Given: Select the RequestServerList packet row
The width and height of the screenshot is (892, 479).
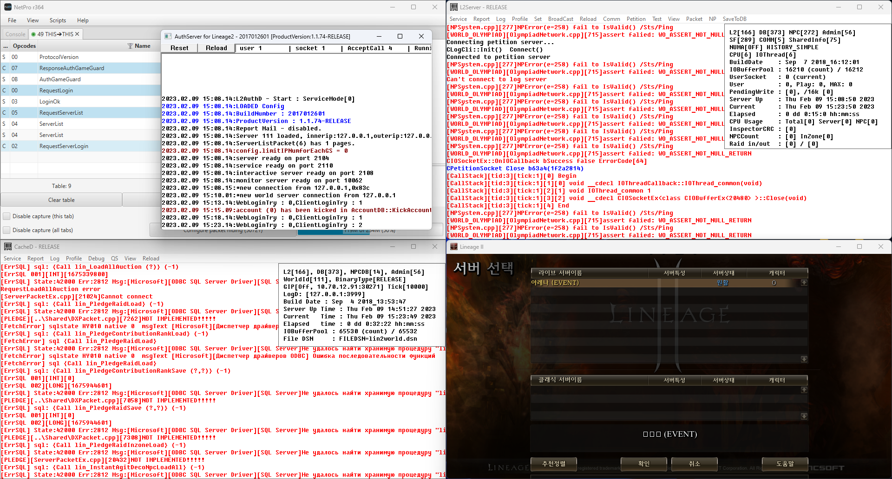Looking at the screenshot, I should click(x=81, y=113).
